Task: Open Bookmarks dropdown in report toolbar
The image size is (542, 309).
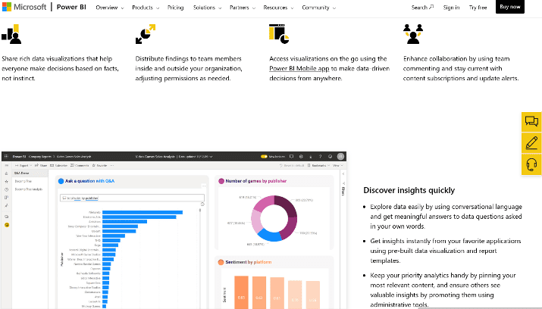Action: pyautogui.click(x=318, y=165)
